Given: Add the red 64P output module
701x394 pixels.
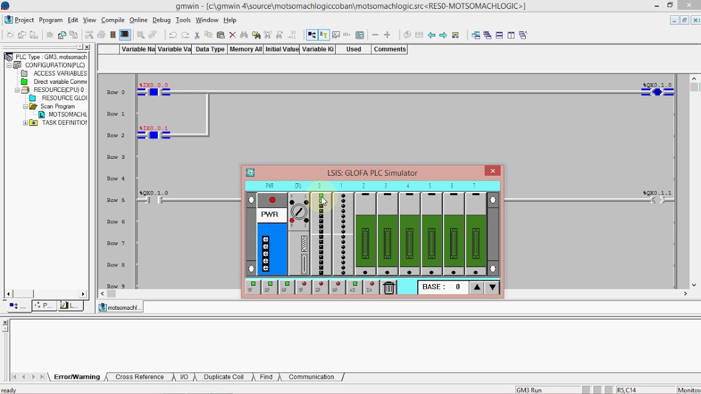Looking at the screenshot, I should coord(337,287).
